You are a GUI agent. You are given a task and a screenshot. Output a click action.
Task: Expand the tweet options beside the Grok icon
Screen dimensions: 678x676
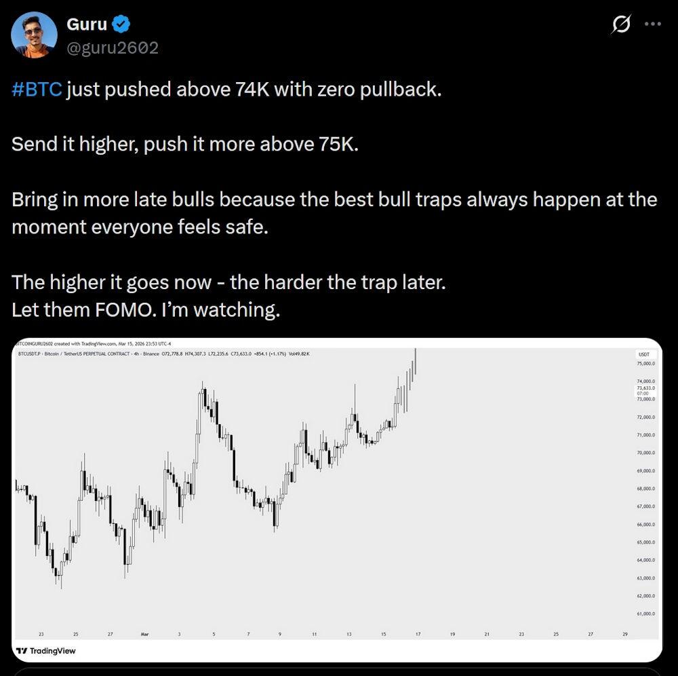click(654, 22)
